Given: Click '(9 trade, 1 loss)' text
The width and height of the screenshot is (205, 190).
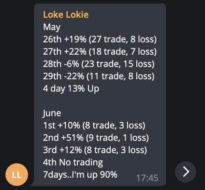Looking at the screenshot, I should (x=117, y=138).
